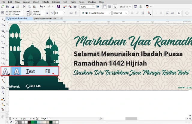This screenshot has width=192, height=124.
Task: Select the Rectangle tool
Action: tap(3, 53)
